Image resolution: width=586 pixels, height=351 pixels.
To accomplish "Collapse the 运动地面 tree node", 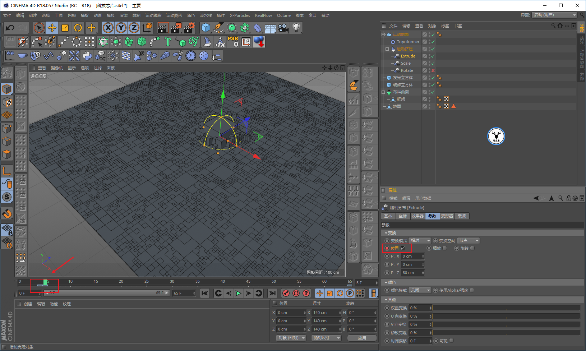I will (x=383, y=34).
